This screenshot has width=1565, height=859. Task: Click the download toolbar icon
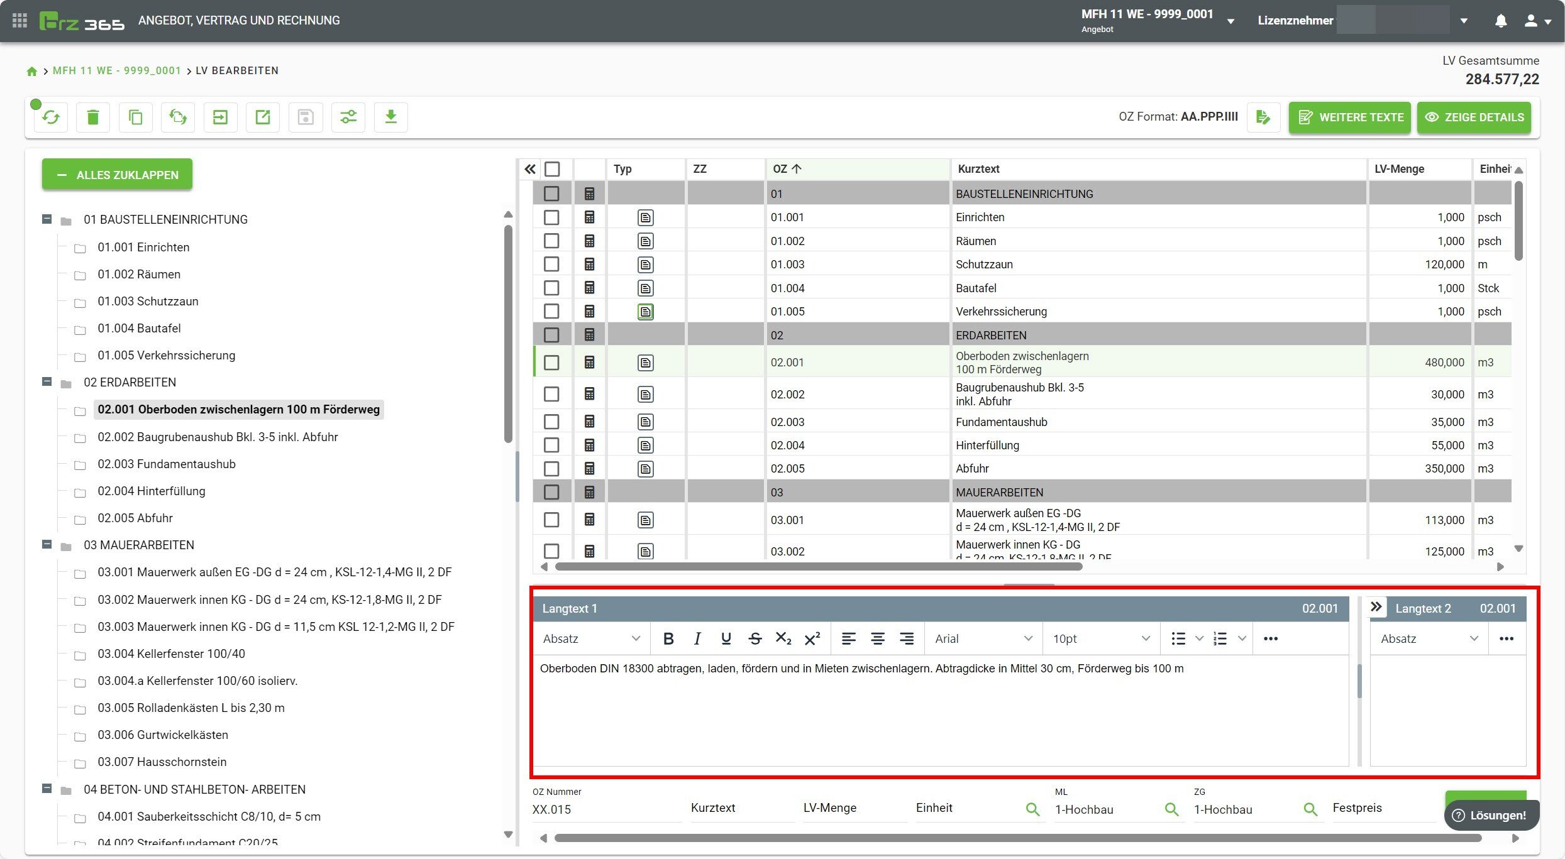click(x=390, y=118)
